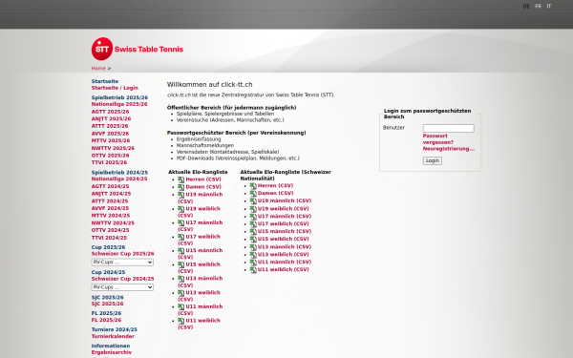
Task: Open Startseite / Login in sidebar
Action: pyautogui.click(x=115, y=88)
